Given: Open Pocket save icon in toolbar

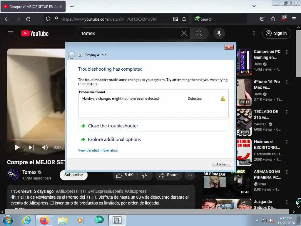Looking at the screenshot, I should point(262,19).
